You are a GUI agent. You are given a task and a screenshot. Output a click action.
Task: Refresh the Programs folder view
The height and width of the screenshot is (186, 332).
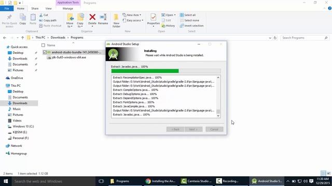275,38
